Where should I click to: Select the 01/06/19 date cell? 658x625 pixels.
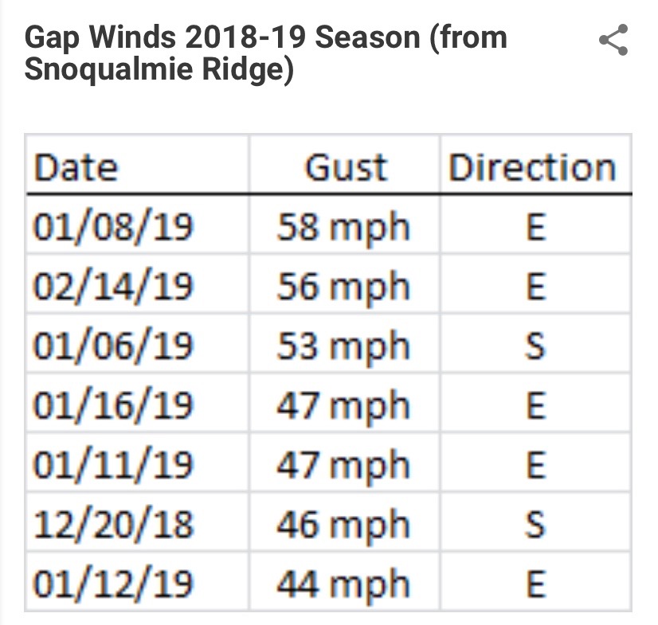click(113, 346)
